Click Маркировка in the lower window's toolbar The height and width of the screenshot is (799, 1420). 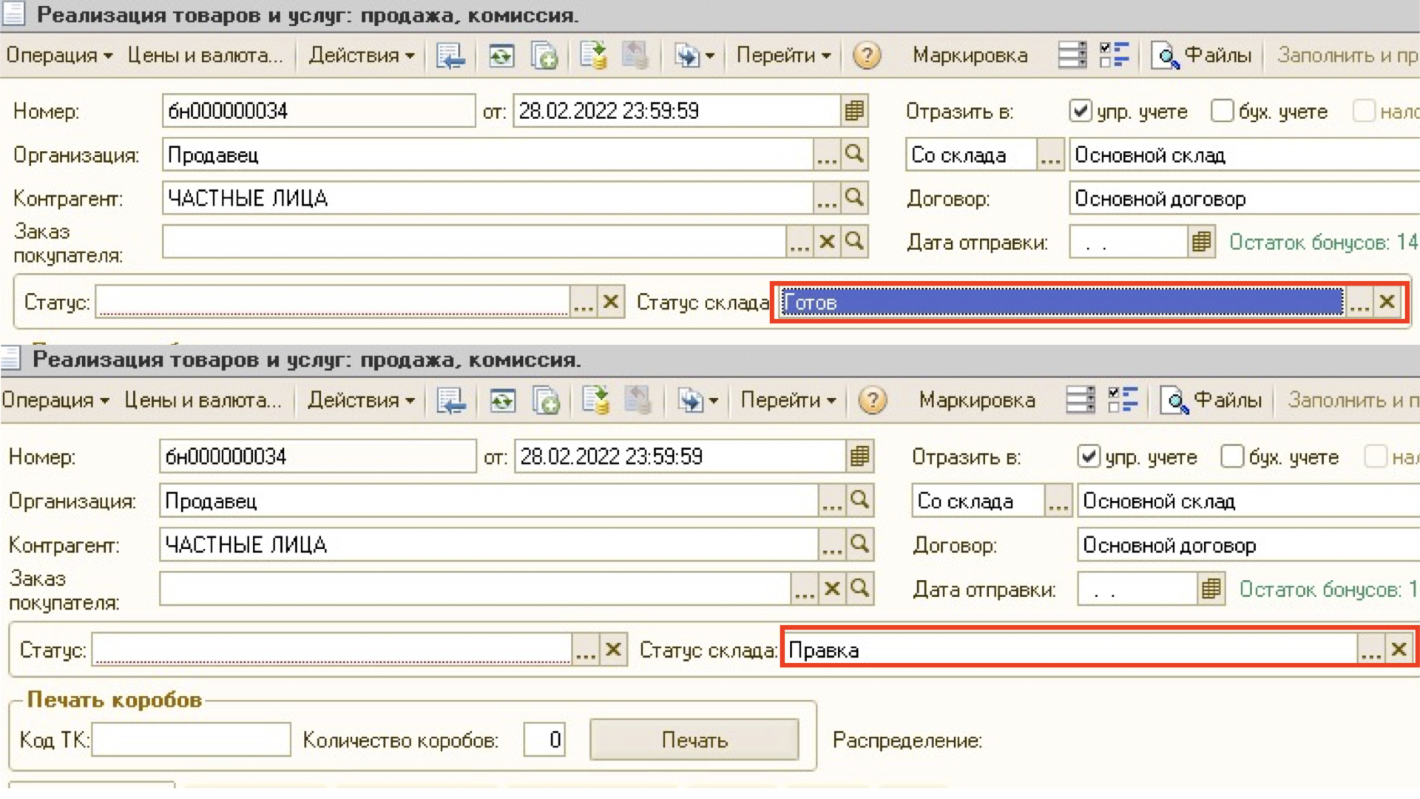tap(976, 400)
